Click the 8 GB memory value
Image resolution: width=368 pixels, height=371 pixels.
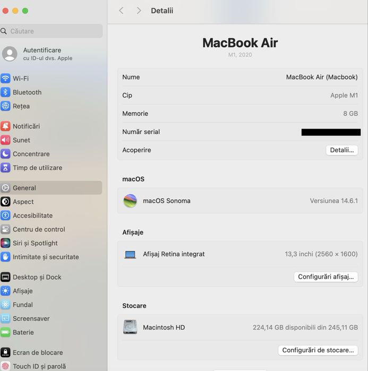coord(350,114)
